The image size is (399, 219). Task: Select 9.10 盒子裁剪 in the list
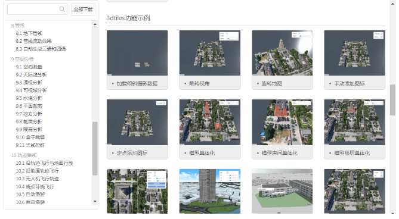[30, 137]
